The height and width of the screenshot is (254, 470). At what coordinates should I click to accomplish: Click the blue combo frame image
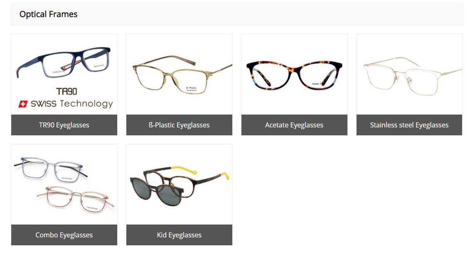(x=51, y=169)
